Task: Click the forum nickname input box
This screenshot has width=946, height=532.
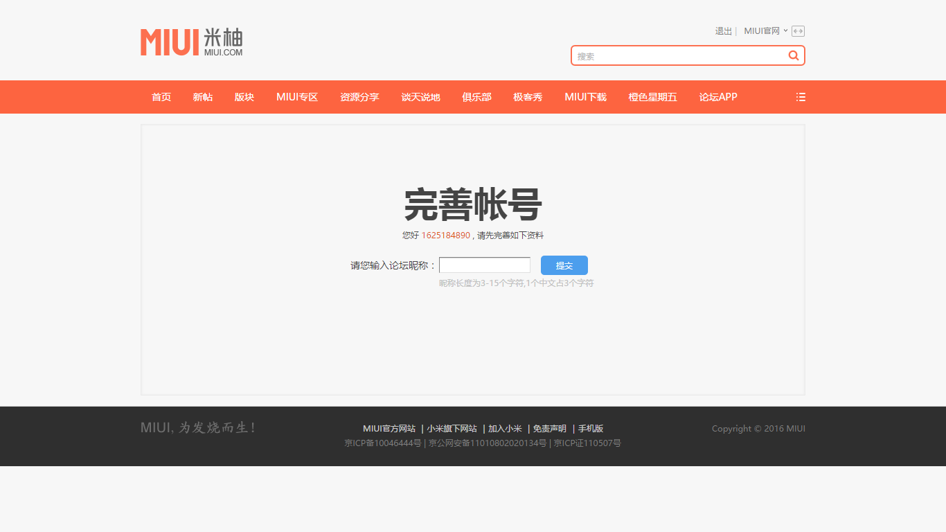Action: click(x=485, y=265)
